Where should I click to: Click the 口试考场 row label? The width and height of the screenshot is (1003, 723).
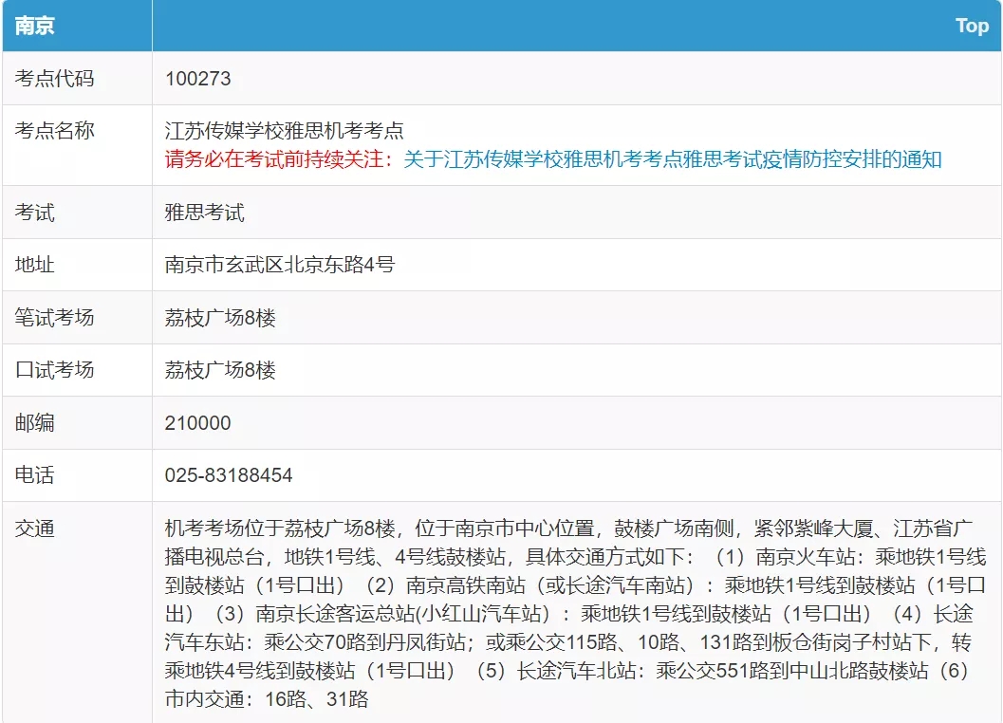(x=54, y=370)
